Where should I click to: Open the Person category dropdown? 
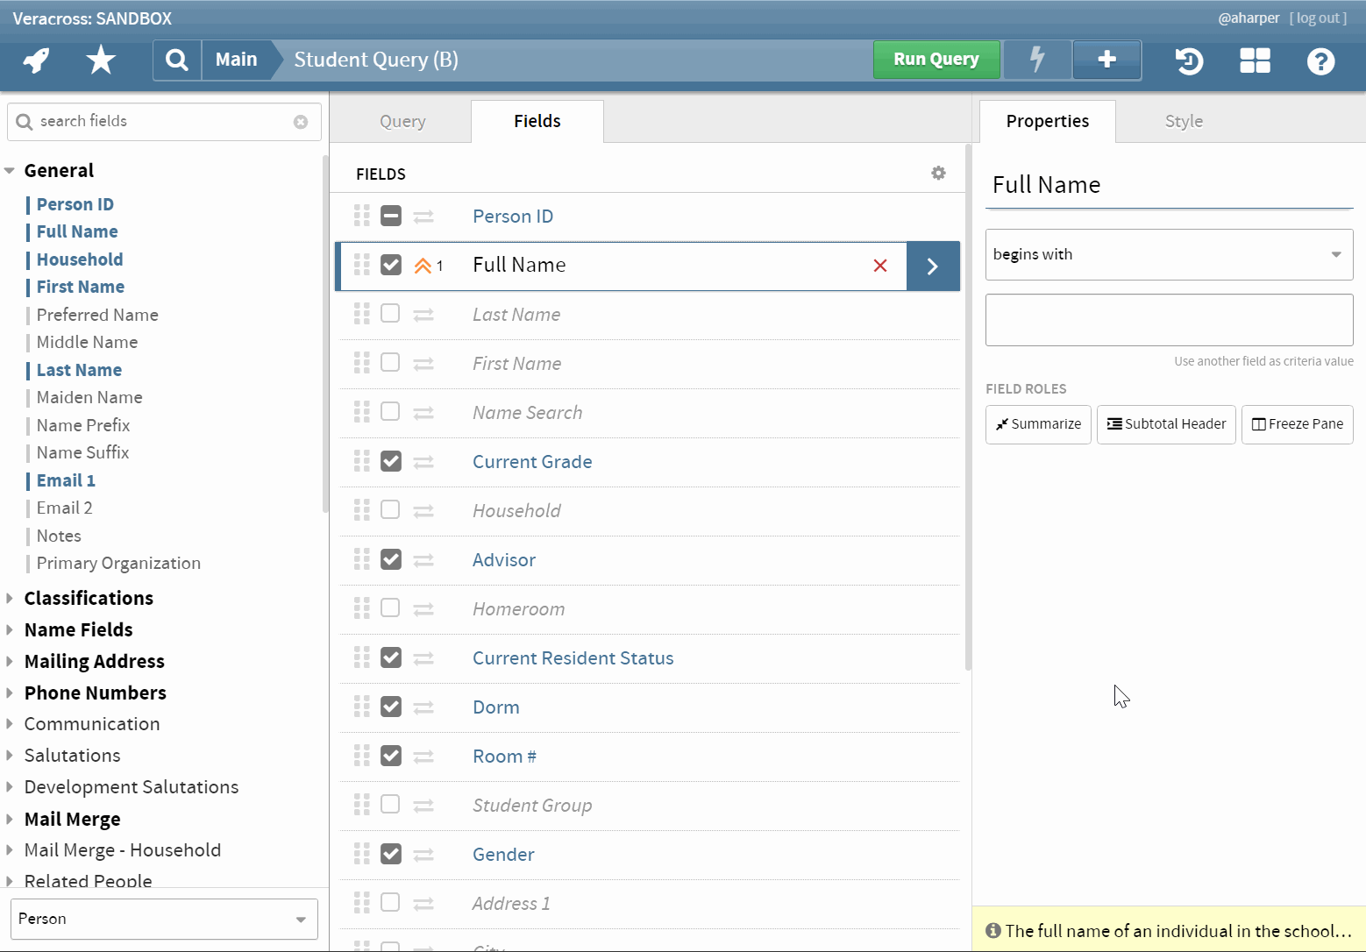pyautogui.click(x=164, y=919)
